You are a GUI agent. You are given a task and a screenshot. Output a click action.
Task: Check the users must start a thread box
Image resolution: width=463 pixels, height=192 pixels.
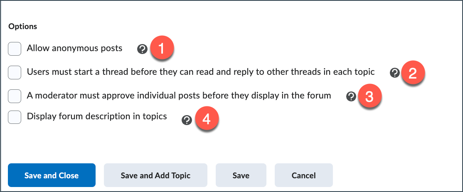click(x=15, y=72)
